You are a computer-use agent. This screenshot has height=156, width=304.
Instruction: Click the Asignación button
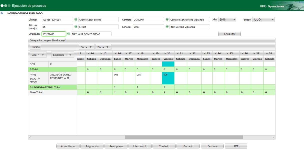coord(92,146)
